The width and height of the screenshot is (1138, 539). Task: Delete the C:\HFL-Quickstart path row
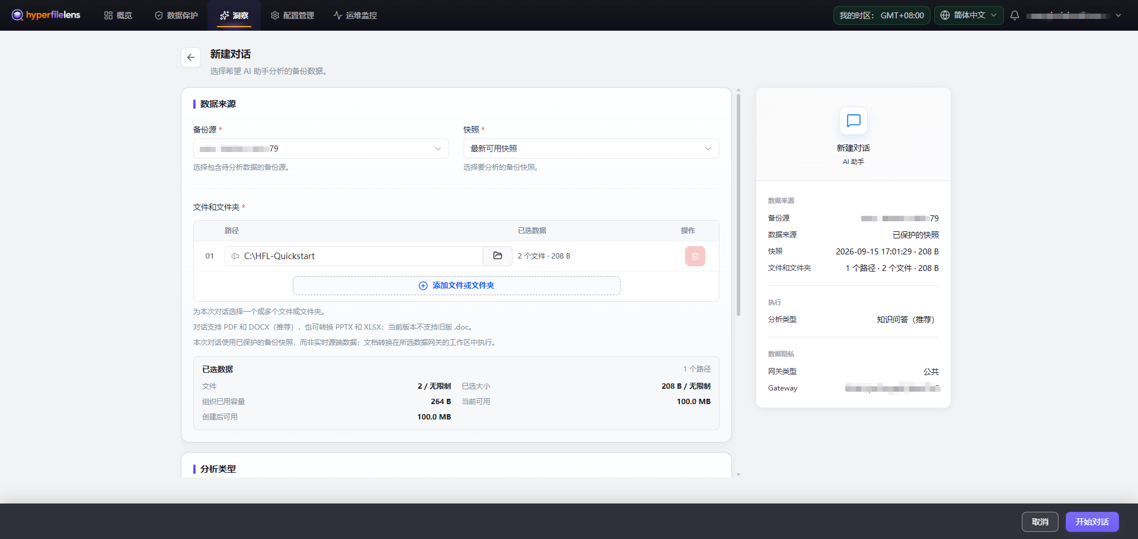(695, 256)
